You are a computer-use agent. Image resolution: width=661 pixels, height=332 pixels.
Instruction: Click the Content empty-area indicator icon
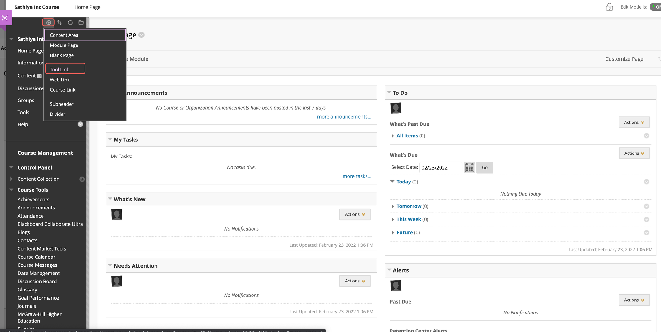tap(39, 76)
